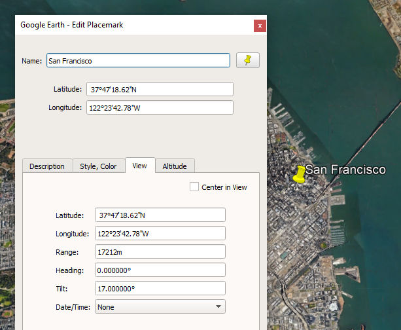Click the yellow pushpin icon button beside Name
401x330 pixels.
pos(247,60)
